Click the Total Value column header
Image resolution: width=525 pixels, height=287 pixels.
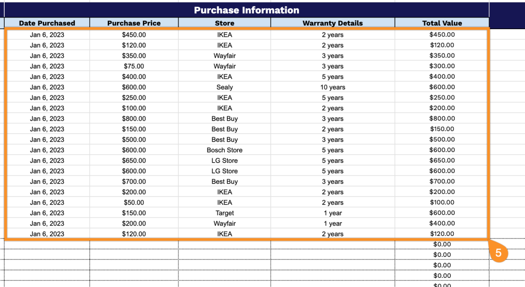pos(442,23)
